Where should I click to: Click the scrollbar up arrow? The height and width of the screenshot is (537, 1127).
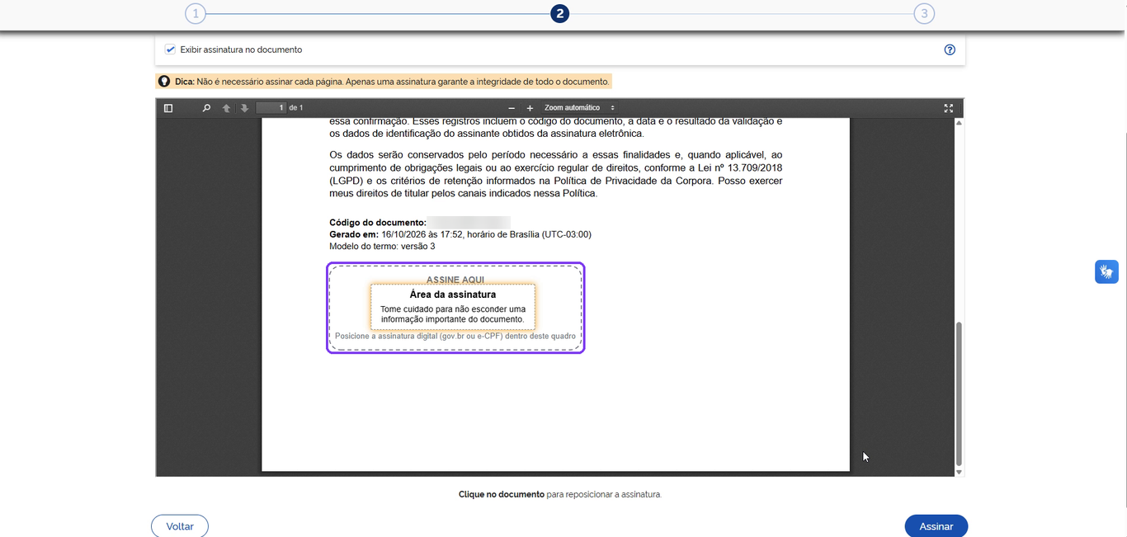point(959,123)
